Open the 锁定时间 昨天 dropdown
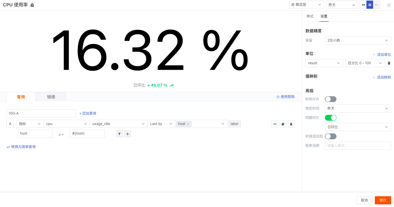 [x=358, y=108]
